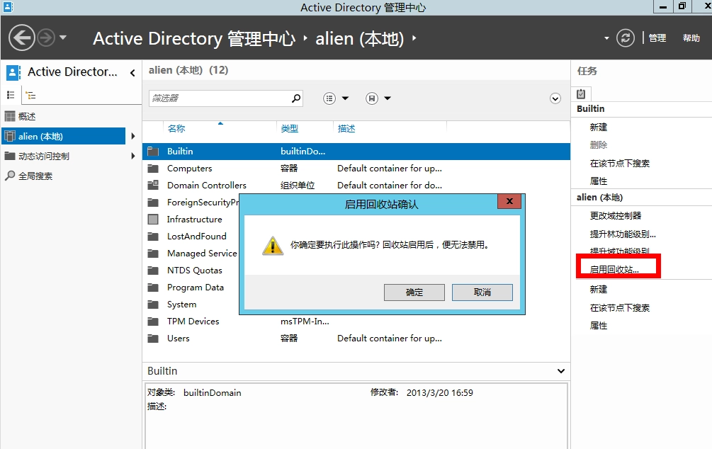The image size is (712, 449).
Task: Click the 筛选器 filter input field
Action: pos(220,98)
